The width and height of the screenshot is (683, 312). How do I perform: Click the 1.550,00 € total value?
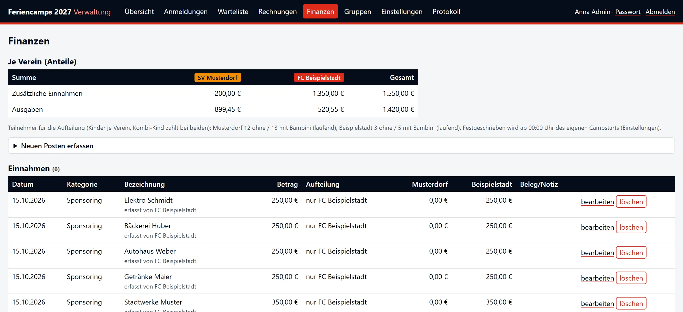(398, 93)
